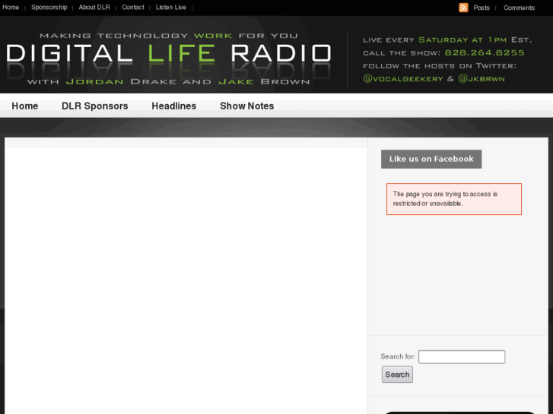Click the Like us on Facebook heading
This screenshot has height=414, width=553.
tap(431, 159)
